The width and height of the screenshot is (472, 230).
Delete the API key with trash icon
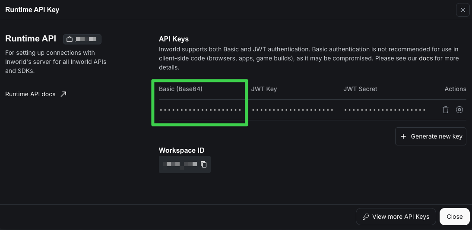click(446, 110)
